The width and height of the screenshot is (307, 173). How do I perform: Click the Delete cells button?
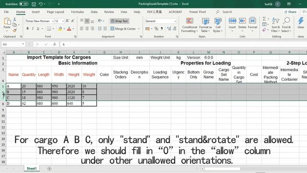coord(242,25)
